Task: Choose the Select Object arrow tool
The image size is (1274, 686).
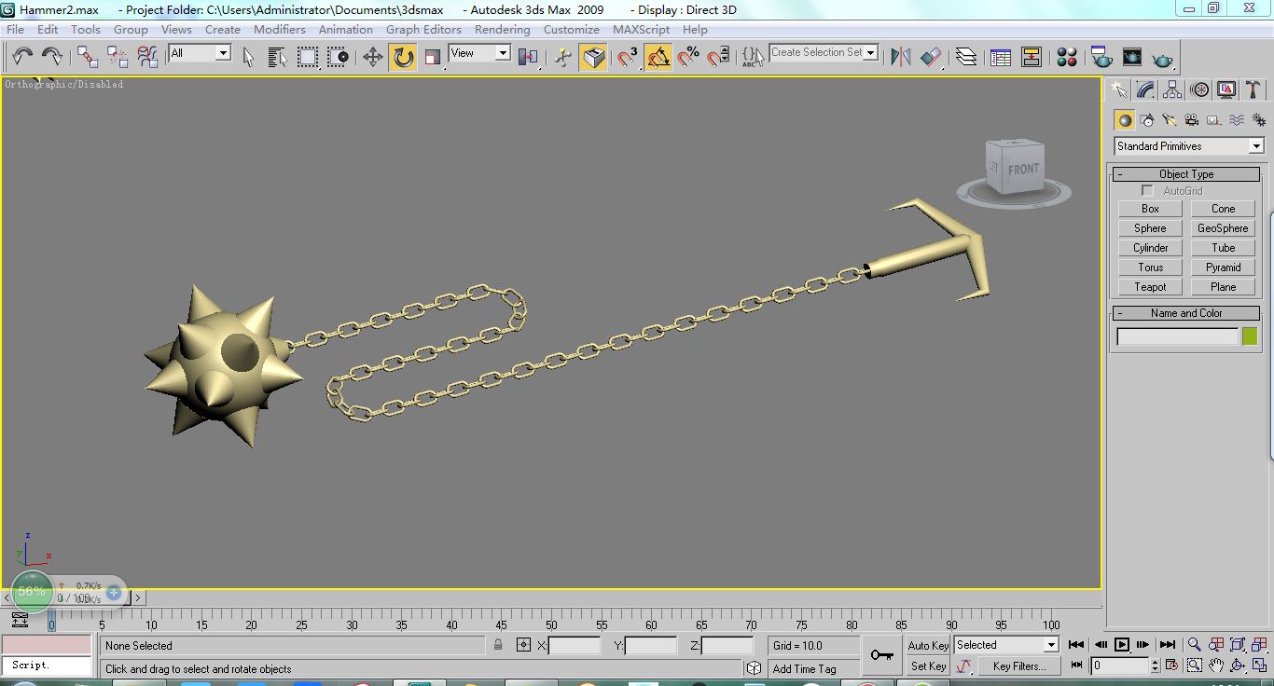Action: pyautogui.click(x=248, y=57)
